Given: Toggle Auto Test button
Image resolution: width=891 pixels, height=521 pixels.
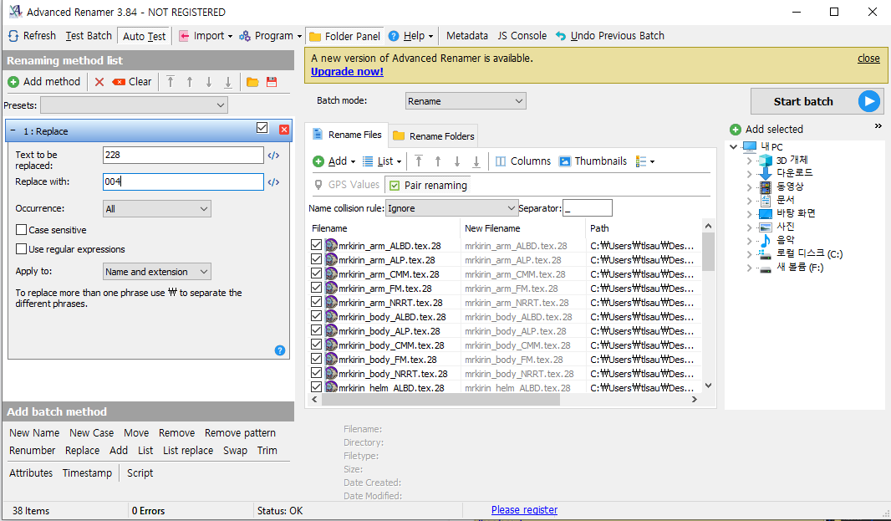Looking at the screenshot, I should click(145, 37).
